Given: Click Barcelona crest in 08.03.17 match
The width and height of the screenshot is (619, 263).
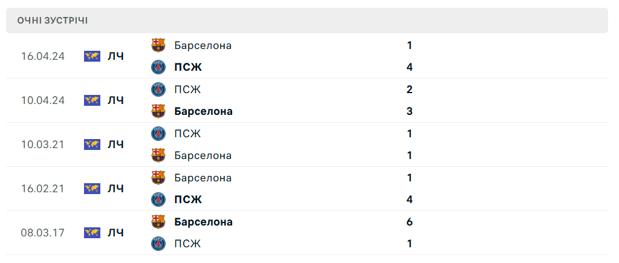Looking at the screenshot, I should 158,222.
